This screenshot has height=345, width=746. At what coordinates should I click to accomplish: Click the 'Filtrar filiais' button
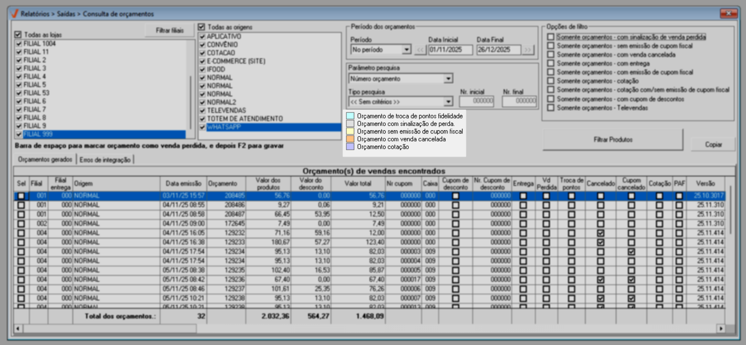click(x=170, y=31)
